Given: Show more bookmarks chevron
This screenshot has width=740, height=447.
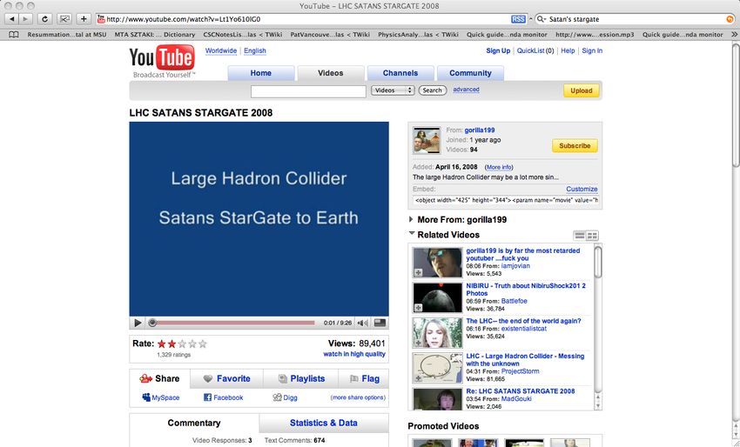Looking at the screenshot, I should tap(734, 35).
